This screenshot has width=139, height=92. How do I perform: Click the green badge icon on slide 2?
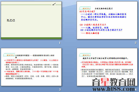tap(85, 8)
